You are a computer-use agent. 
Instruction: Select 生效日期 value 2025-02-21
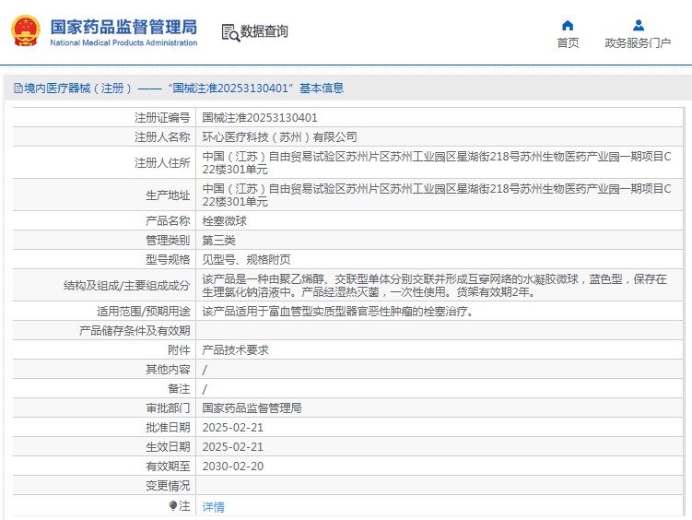tap(232, 447)
